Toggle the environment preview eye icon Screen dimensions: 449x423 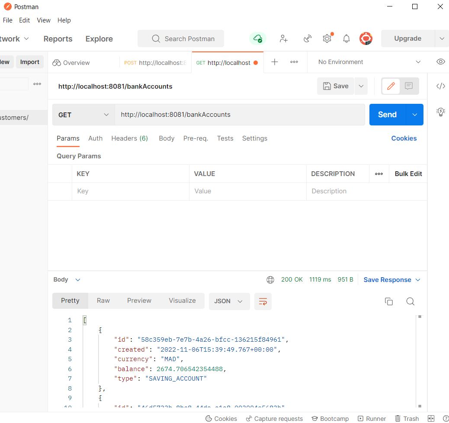[x=441, y=61]
